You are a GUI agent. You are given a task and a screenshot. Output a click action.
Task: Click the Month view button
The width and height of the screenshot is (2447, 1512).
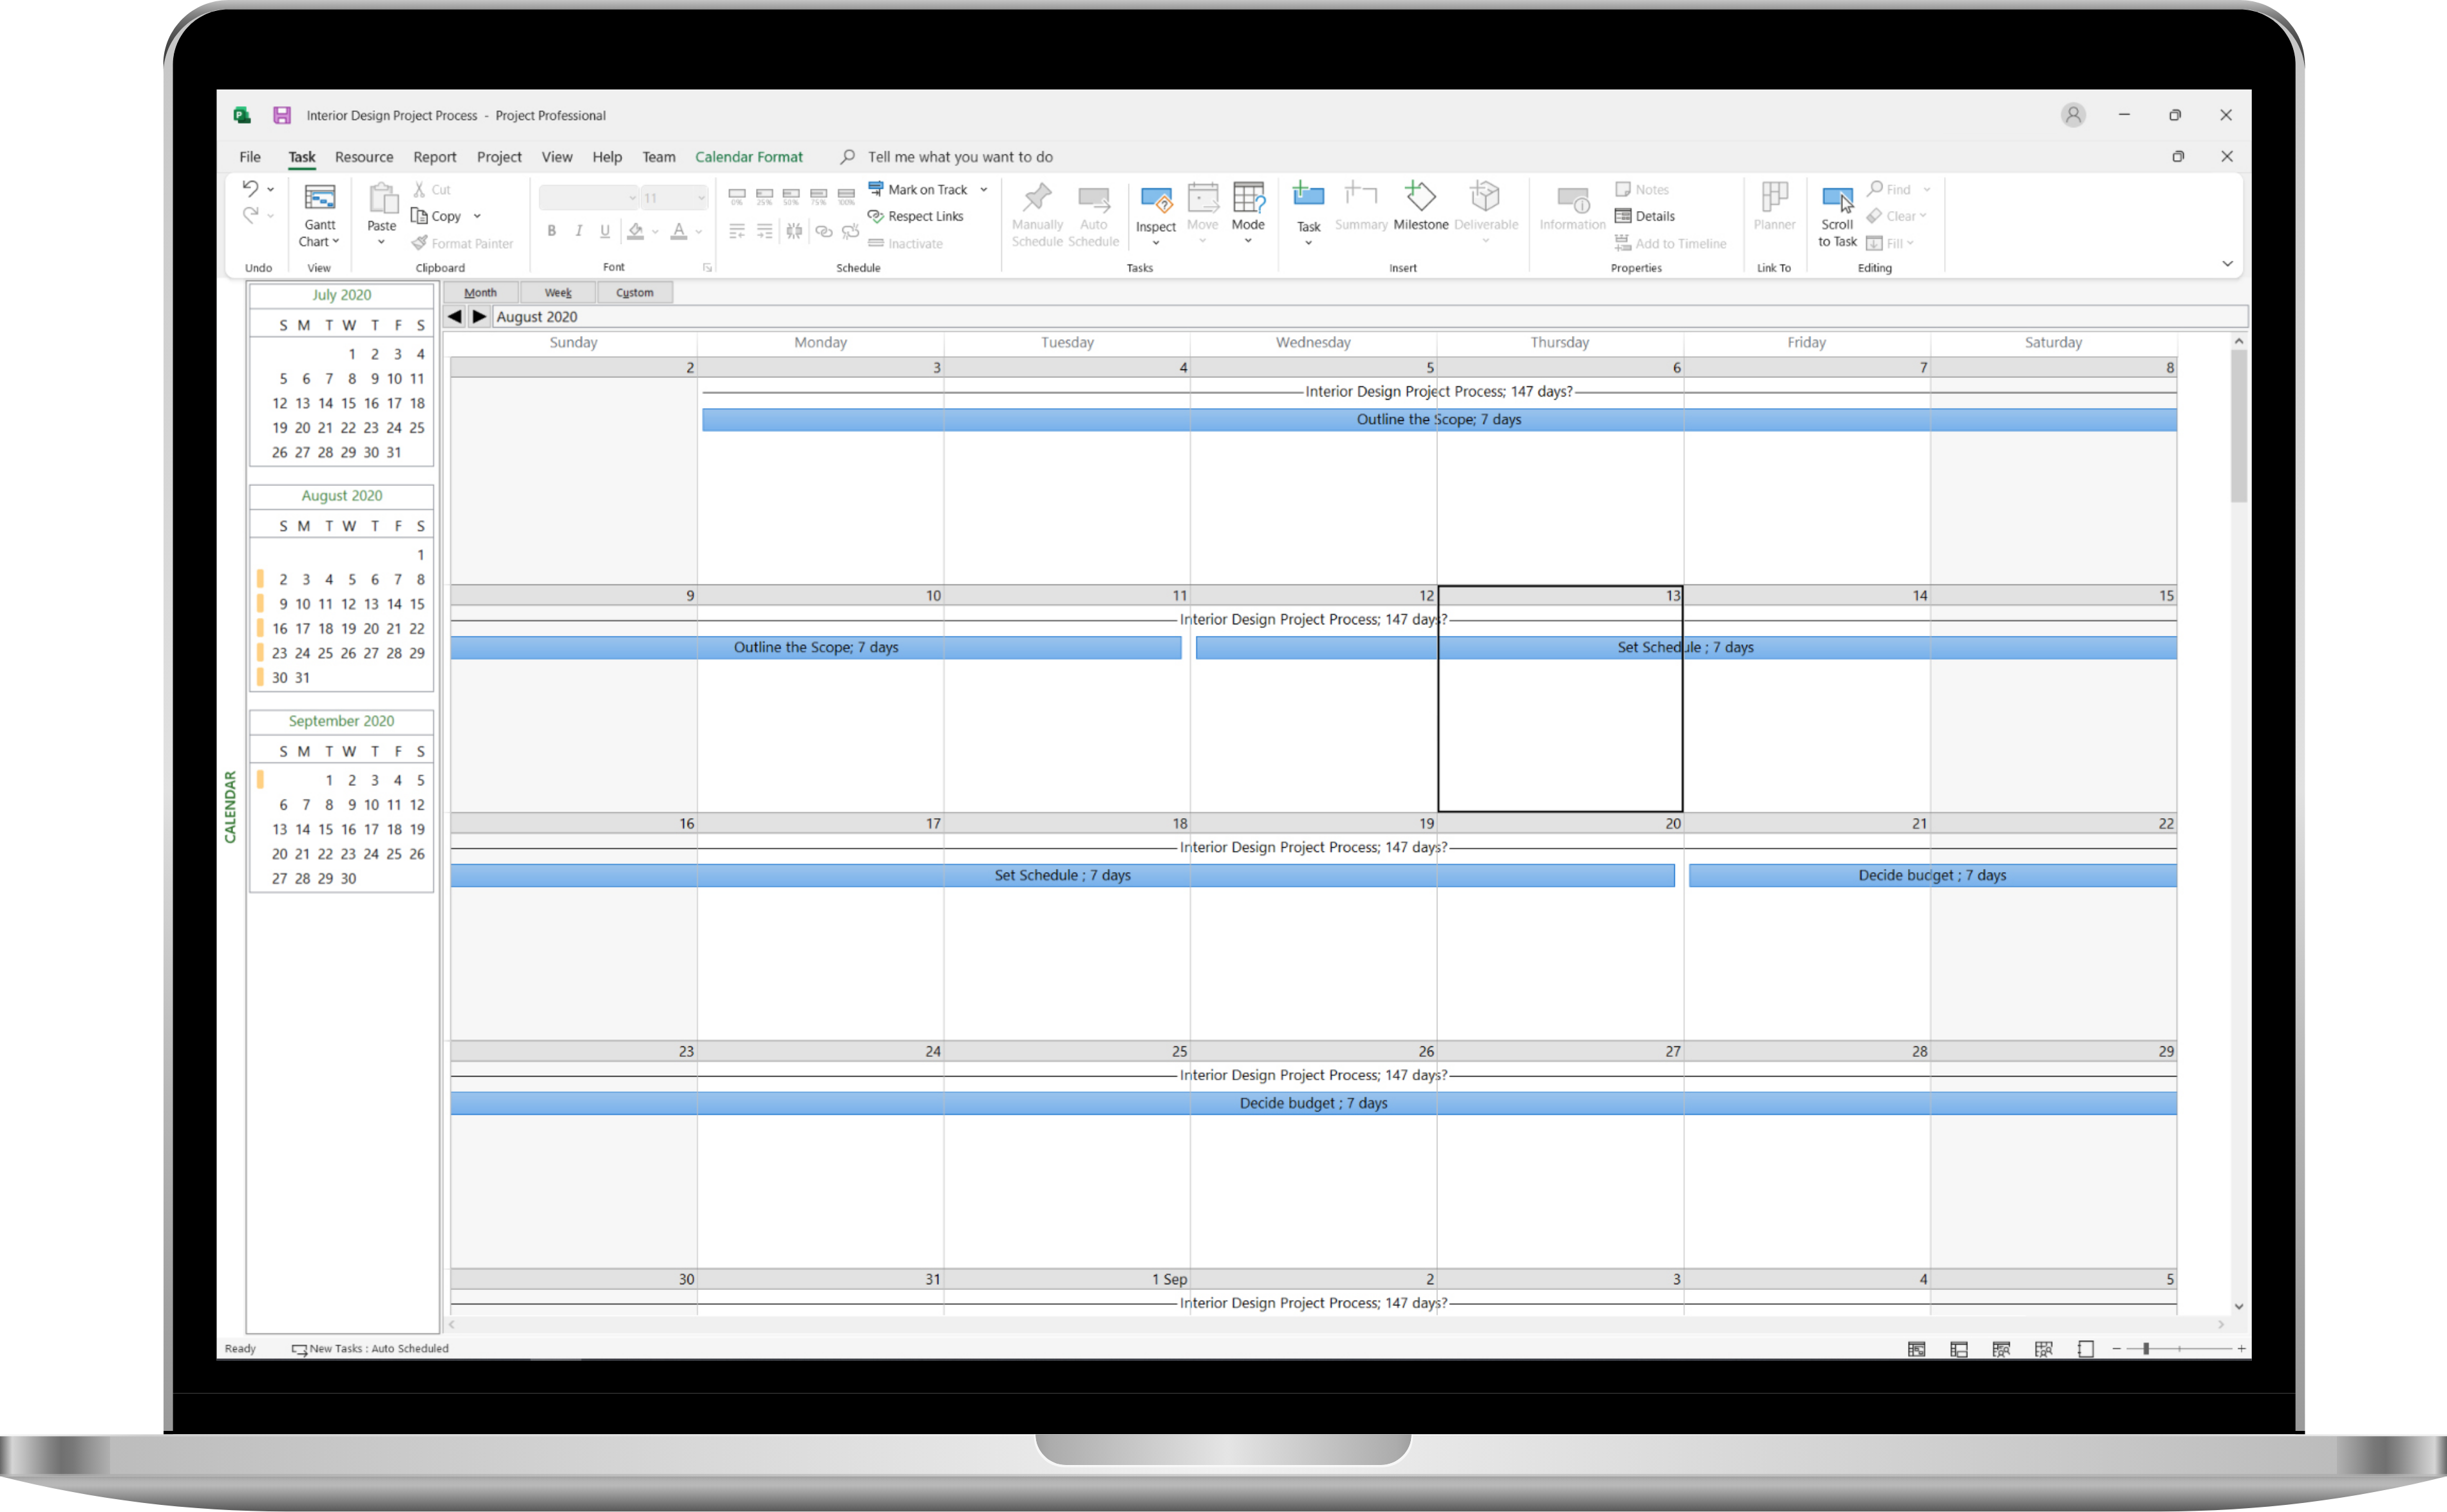(x=480, y=292)
